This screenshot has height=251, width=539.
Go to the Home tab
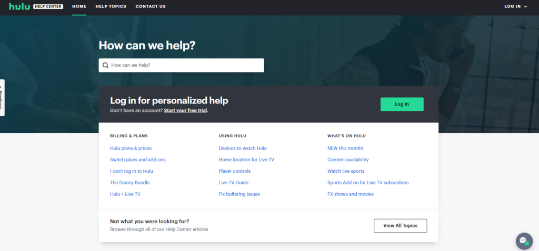[x=79, y=6]
